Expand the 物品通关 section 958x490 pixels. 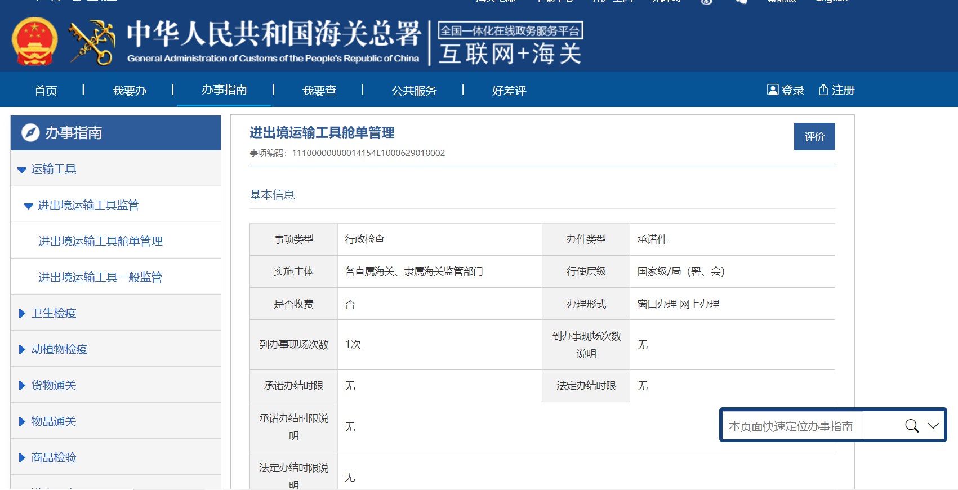point(22,421)
